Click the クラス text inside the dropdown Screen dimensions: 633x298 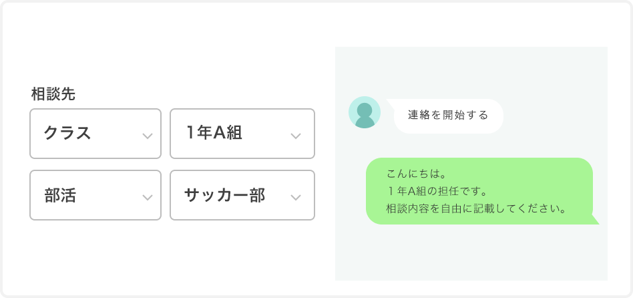[67, 133]
